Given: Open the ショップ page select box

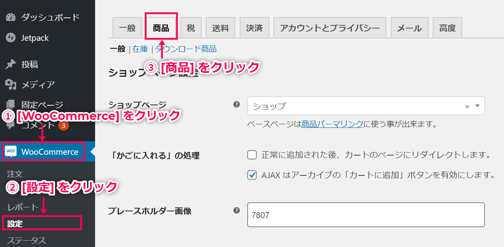Looking at the screenshot, I should point(366,106).
